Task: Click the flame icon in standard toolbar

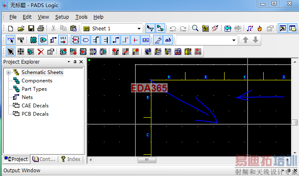Action: click(260, 29)
